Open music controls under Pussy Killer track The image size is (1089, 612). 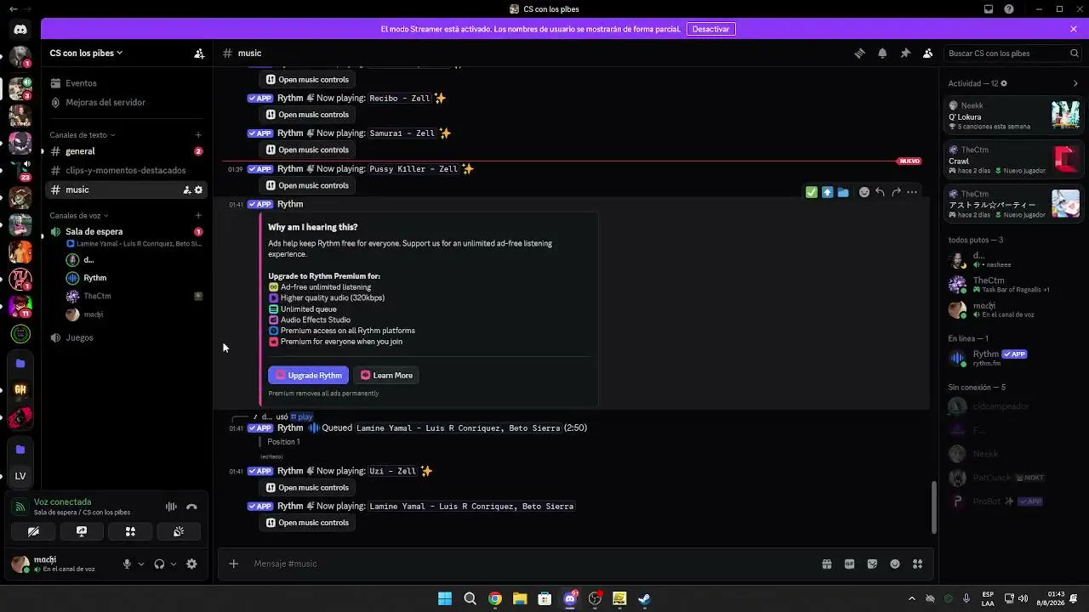[x=307, y=185]
